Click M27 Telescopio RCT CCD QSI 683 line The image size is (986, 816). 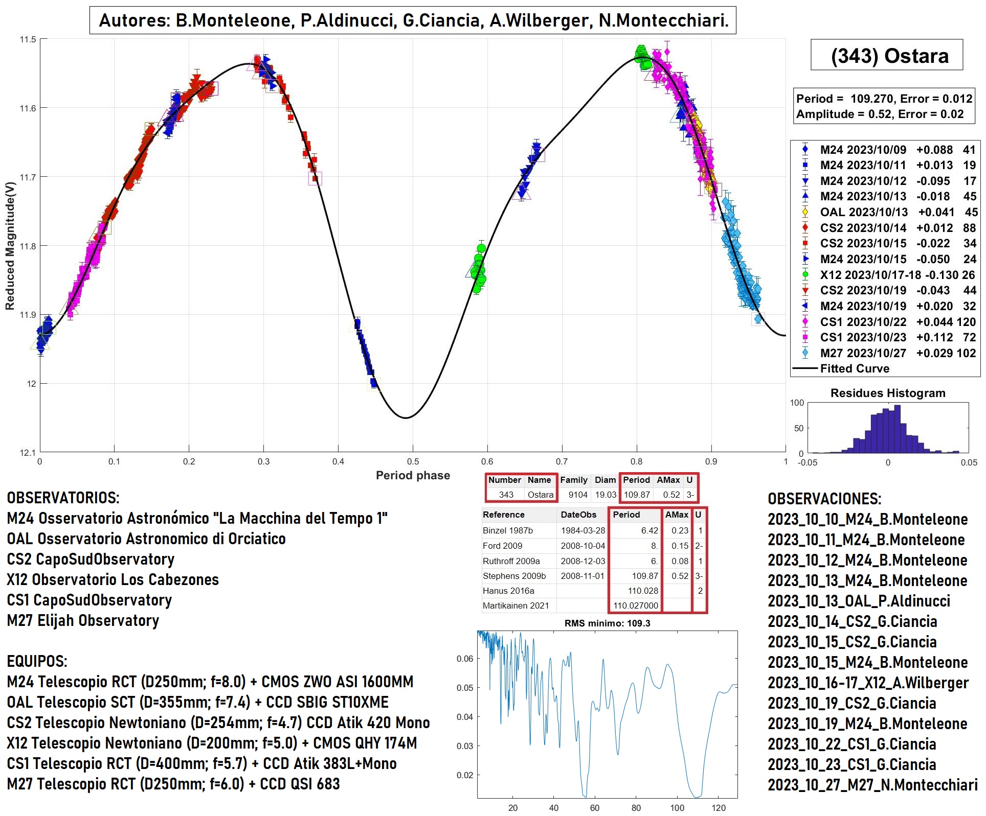point(173,784)
